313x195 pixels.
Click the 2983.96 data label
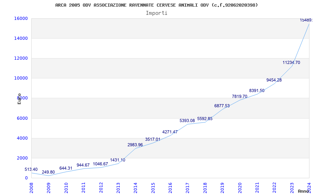click(135, 145)
